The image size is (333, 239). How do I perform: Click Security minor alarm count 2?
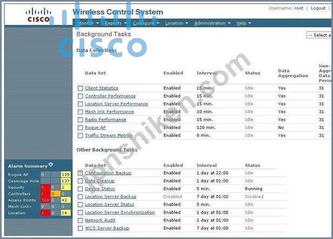tap(66, 187)
